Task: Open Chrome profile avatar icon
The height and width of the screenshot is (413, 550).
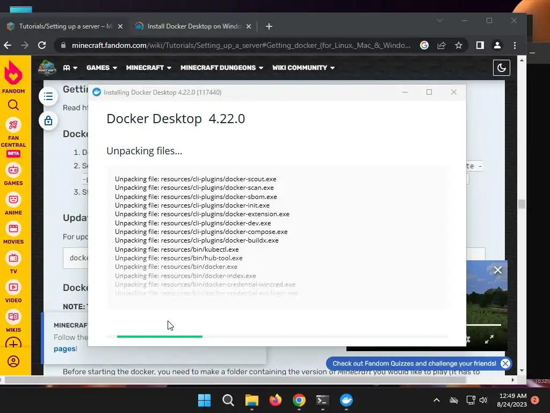Action: (x=497, y=45)
